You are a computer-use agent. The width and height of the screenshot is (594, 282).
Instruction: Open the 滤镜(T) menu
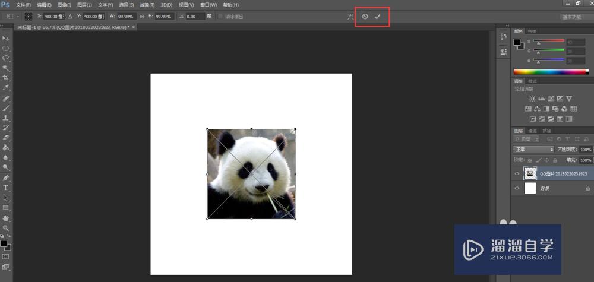148,5
